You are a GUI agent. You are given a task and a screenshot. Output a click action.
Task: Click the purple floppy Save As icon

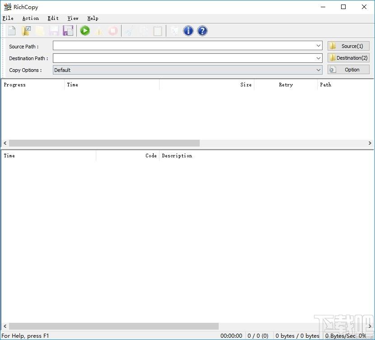click(x=68, y=31)
